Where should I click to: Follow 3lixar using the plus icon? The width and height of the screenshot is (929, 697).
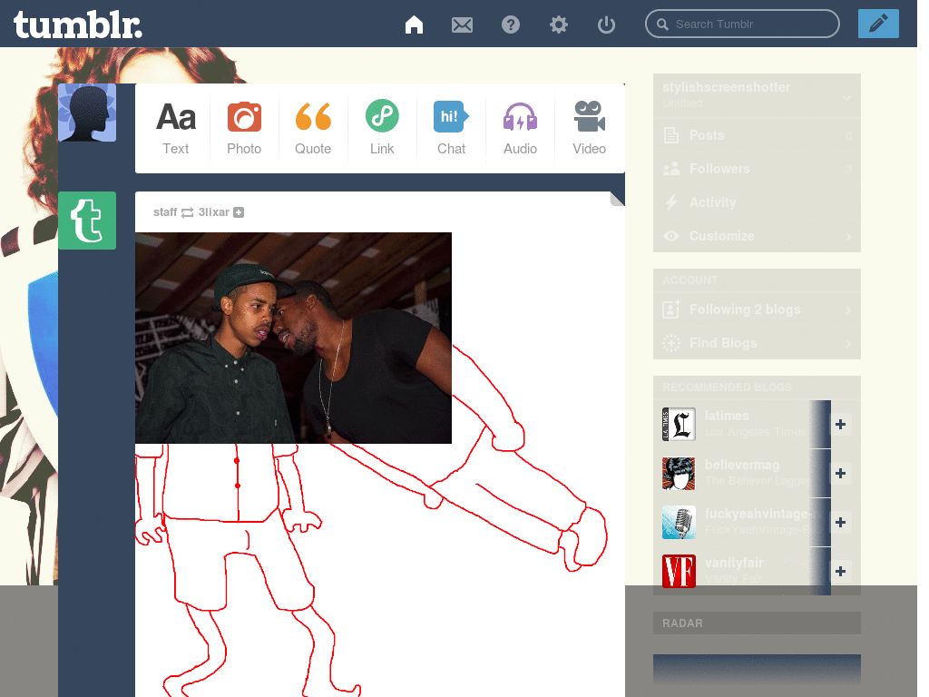pos(239,212)
